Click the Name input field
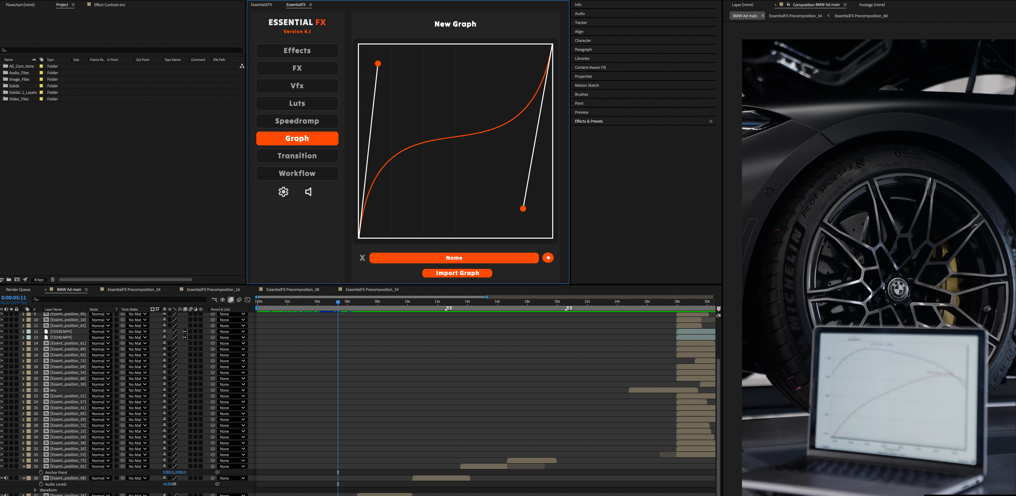The height and width of the screenshot is (496, 1016). 454,258
